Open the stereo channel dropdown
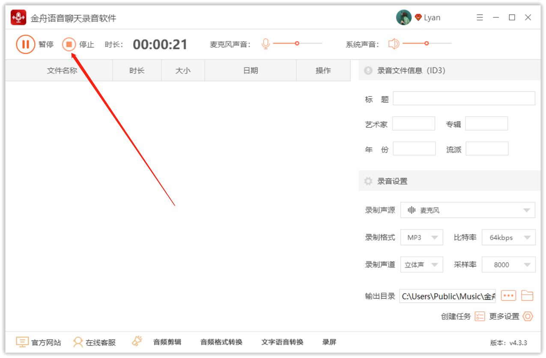 coord(421,265)
